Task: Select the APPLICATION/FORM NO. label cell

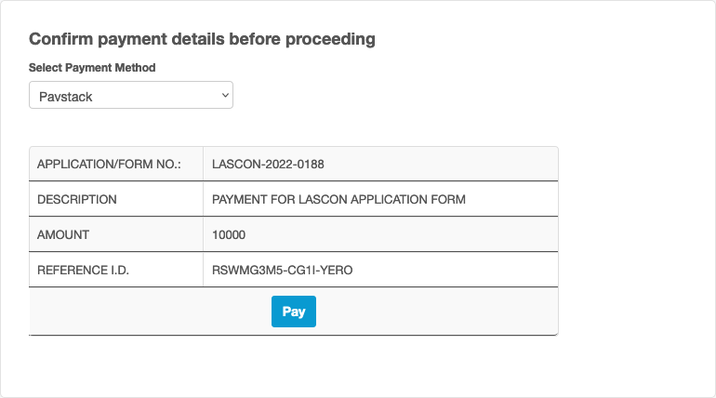Action: point(109,165)
